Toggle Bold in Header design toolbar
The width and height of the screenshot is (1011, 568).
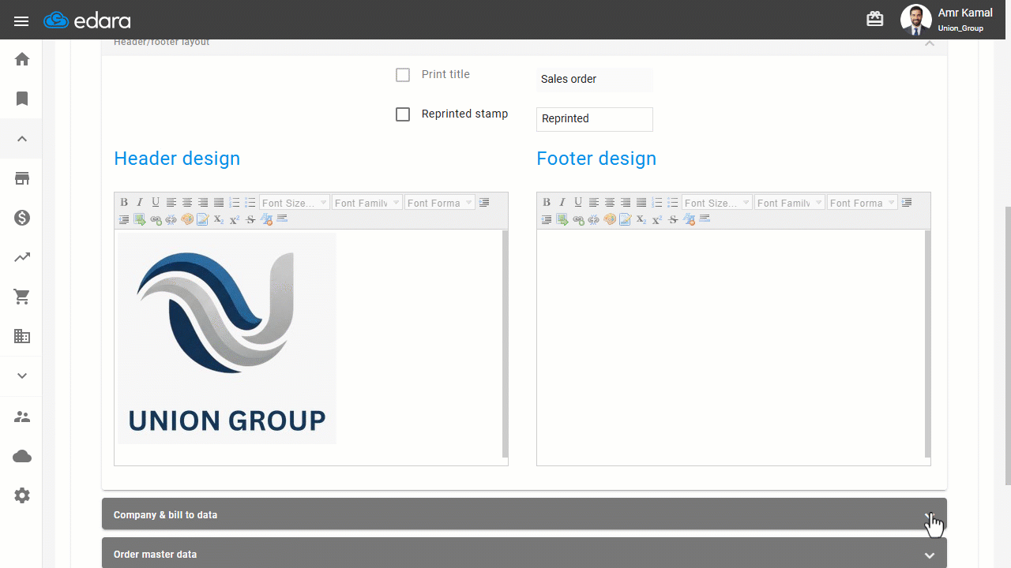pos(124,203)
